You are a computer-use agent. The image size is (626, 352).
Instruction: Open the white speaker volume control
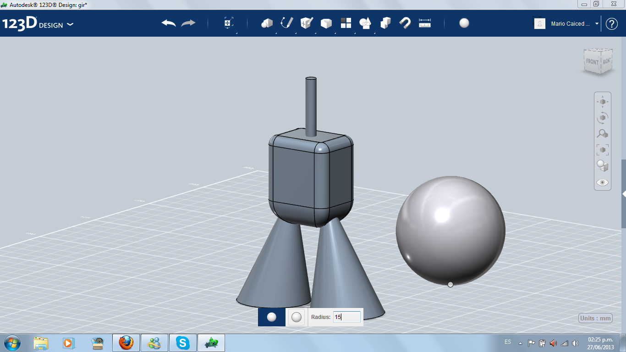coord(576,343)
